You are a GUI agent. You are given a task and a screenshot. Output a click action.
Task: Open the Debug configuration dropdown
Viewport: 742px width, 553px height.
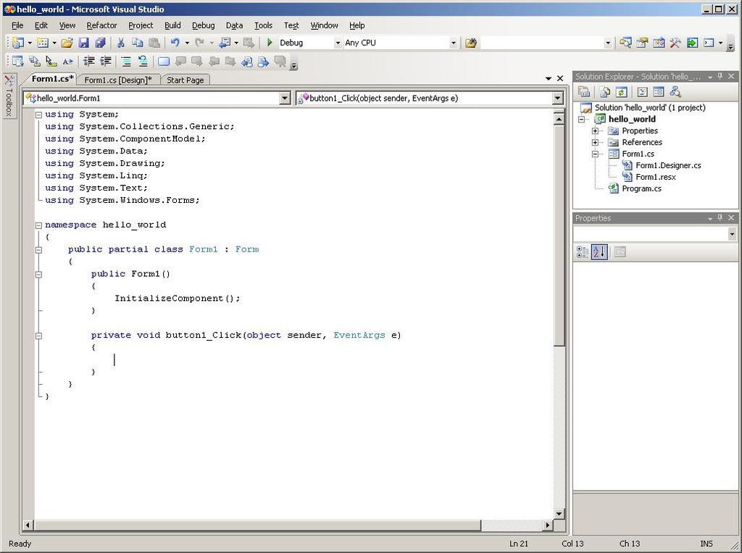(338, 43)
